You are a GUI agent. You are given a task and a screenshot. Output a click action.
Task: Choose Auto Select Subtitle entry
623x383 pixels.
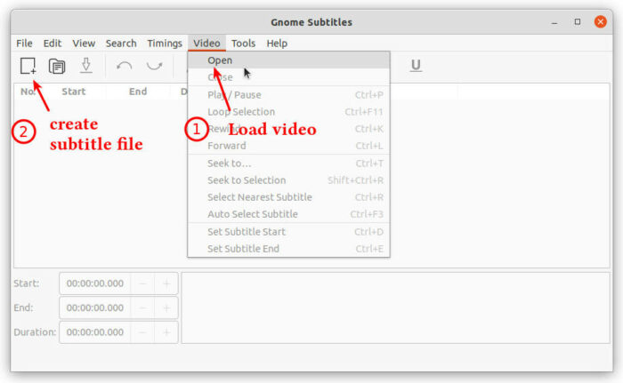tap(288, 214)
